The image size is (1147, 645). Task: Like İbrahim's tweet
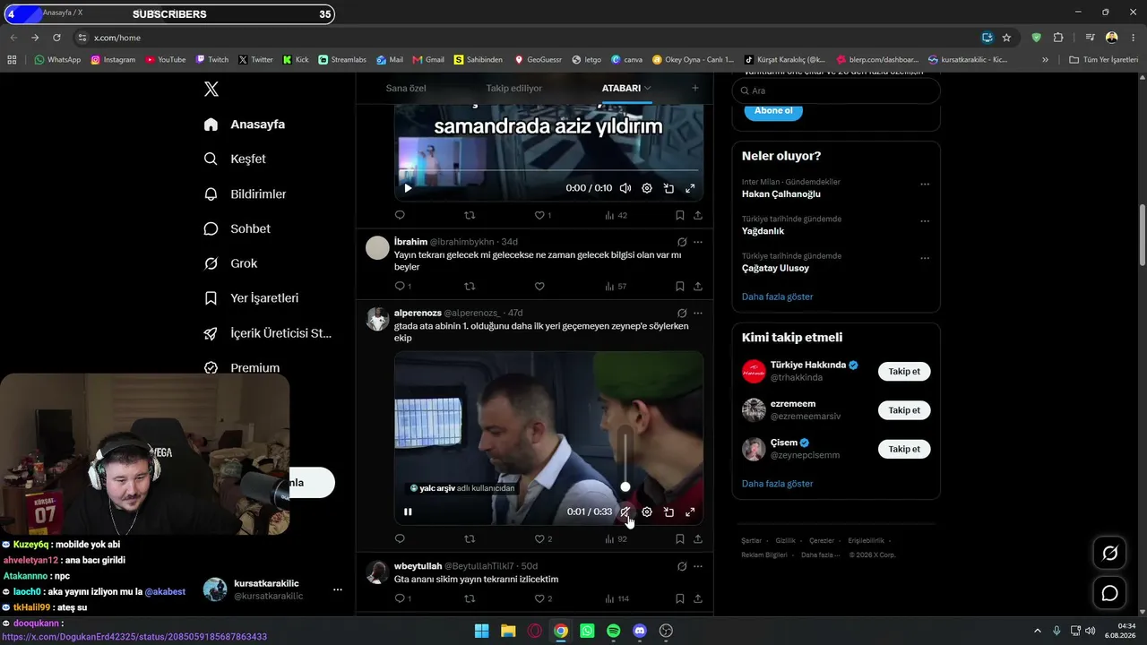click(x=539, y=287)
